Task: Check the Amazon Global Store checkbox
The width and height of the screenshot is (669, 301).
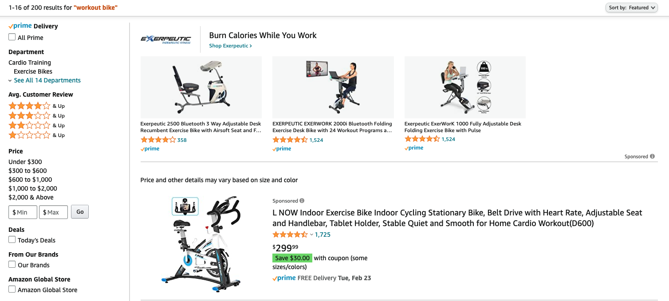Action: [x=12, y=289]
